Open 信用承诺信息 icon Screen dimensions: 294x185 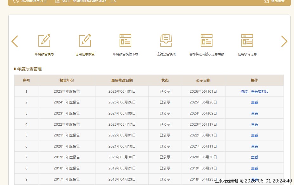pyautogui.click(x=247, y=40)
